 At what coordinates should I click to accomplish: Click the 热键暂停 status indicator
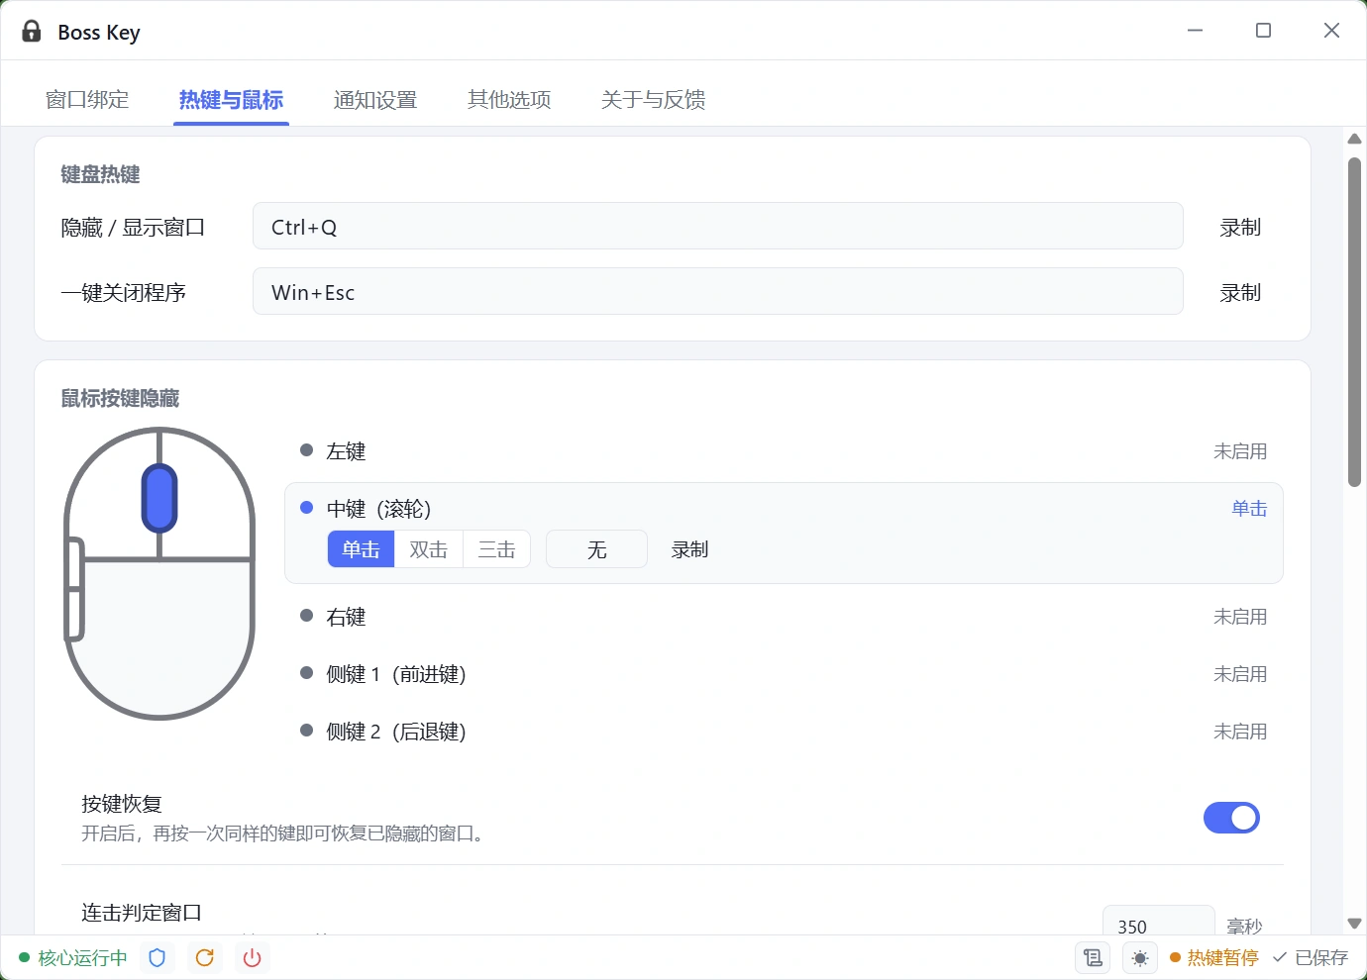tap(1214, 957)
